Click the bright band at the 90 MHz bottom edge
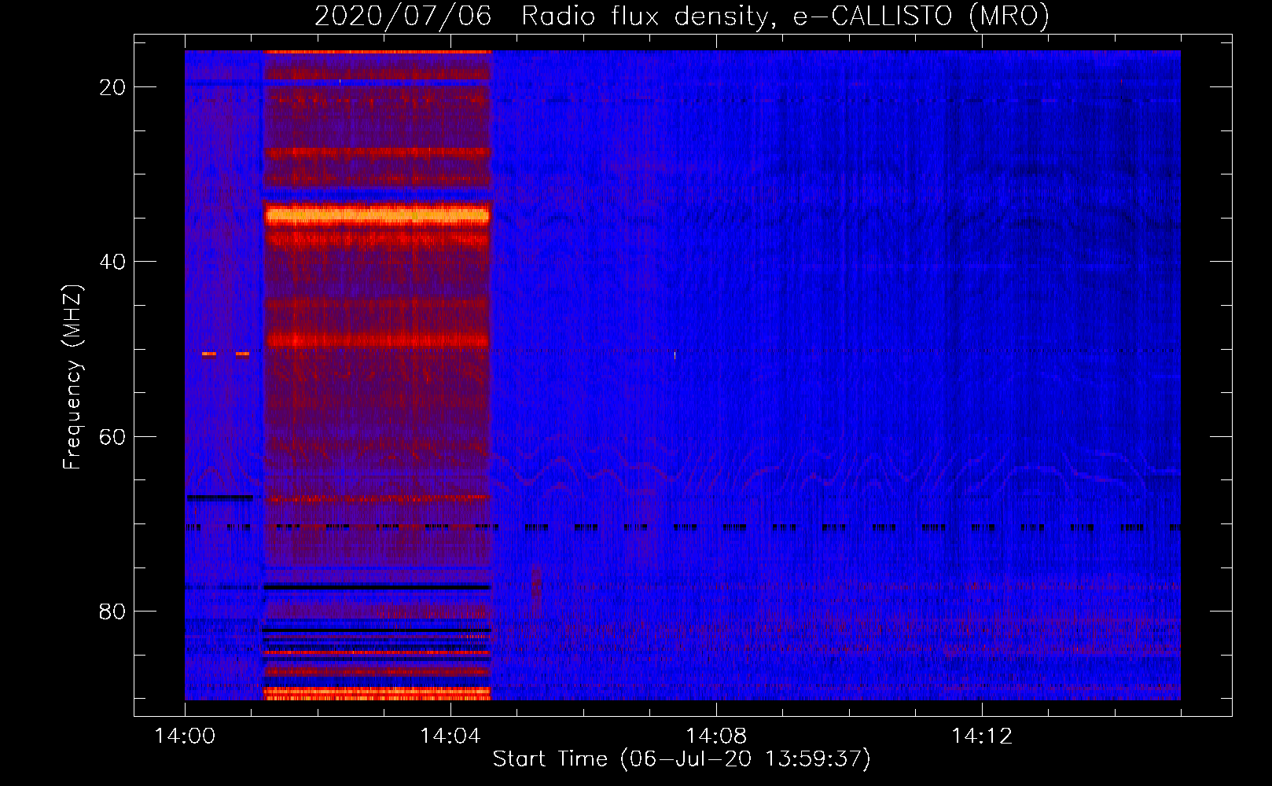Viewport: 1272px width, 786px height. coord(377,693)
